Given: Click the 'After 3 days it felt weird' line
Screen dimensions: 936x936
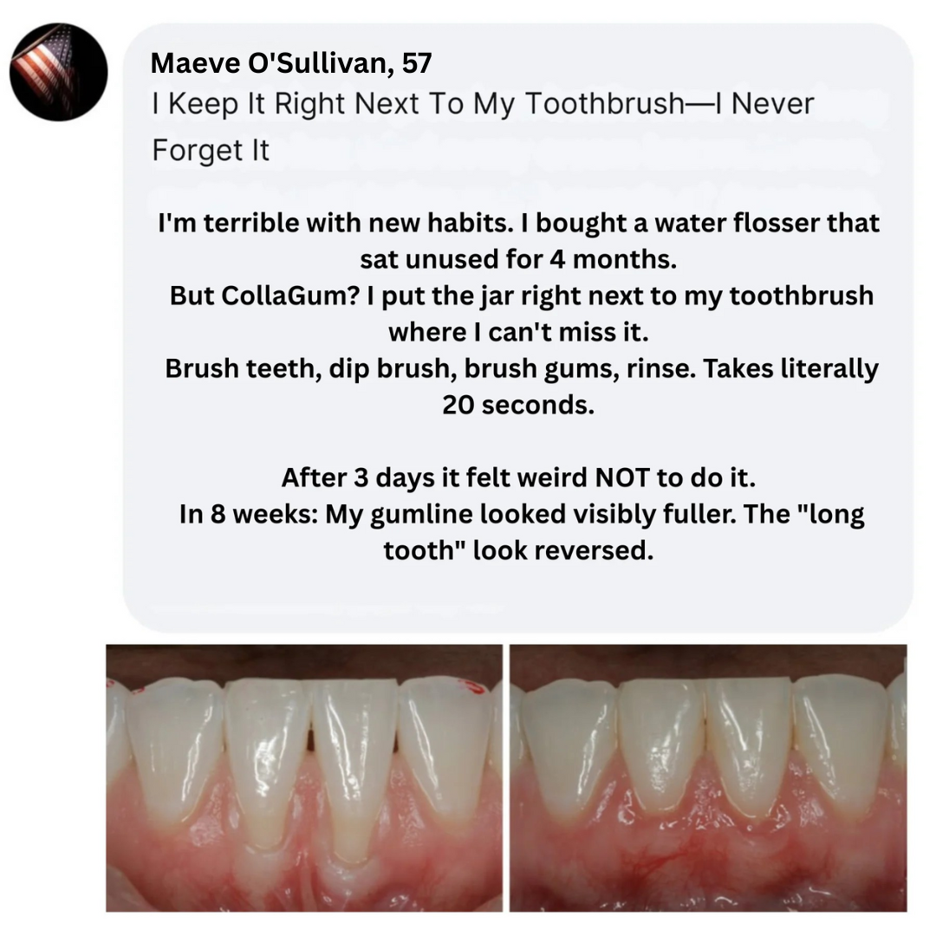Looking at the screenshot, I should [x=518, y=478].
